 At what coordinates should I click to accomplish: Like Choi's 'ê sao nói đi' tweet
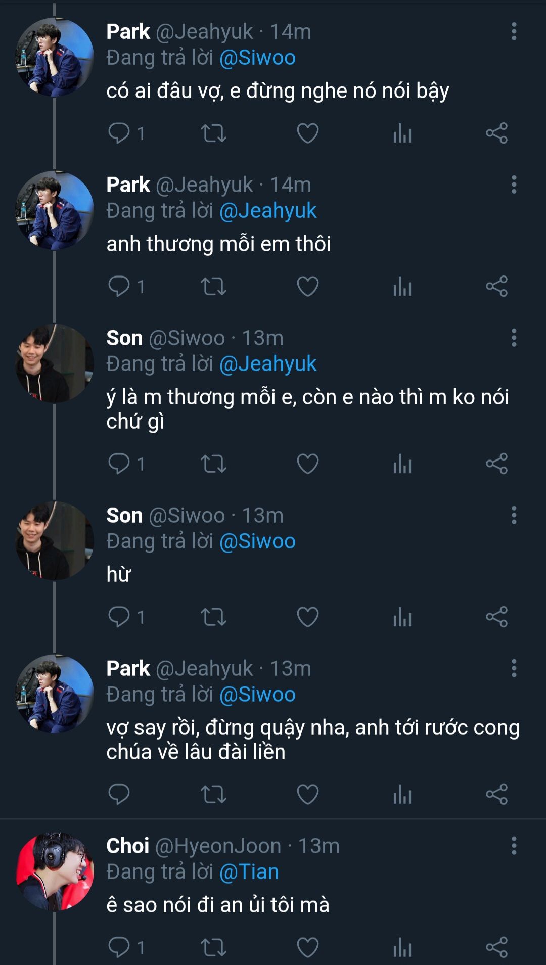click(x=307, y=947)
